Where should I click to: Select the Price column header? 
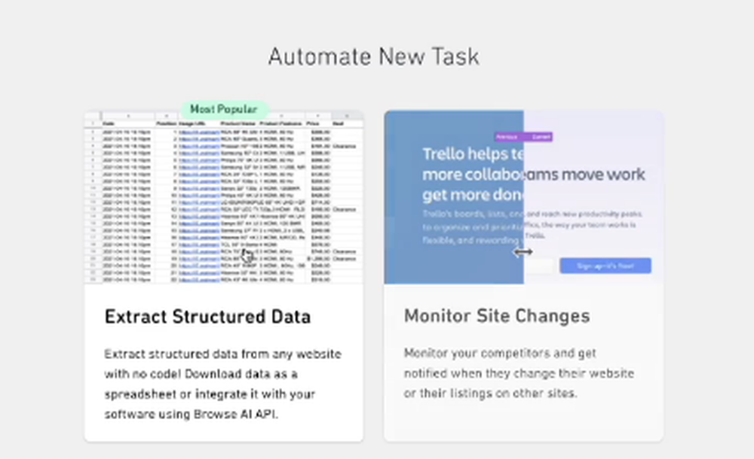[311, 123]
